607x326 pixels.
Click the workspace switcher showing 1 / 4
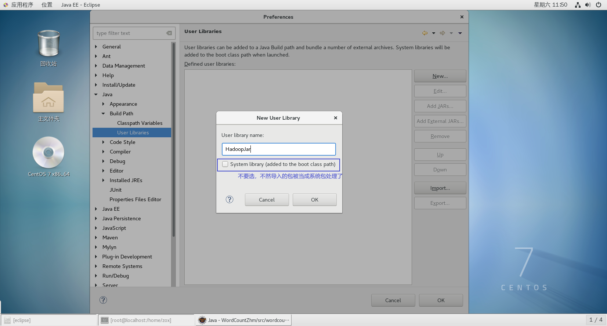pyautogui.click(x=596, y=320)
